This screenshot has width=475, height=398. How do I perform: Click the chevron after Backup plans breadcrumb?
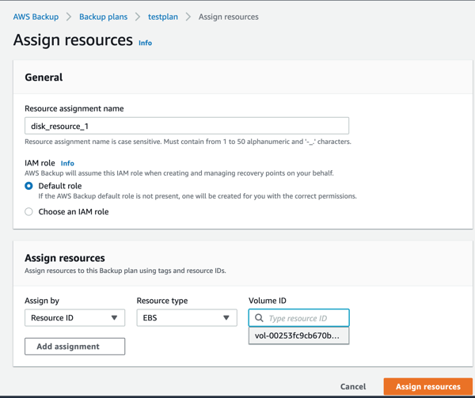138,17
